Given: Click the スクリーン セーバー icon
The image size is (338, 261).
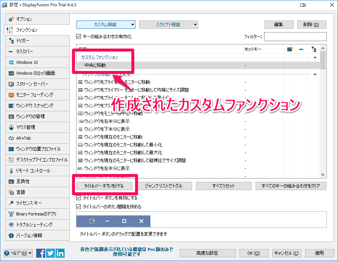Looking at the screenshot, I should tap(11, 84).
